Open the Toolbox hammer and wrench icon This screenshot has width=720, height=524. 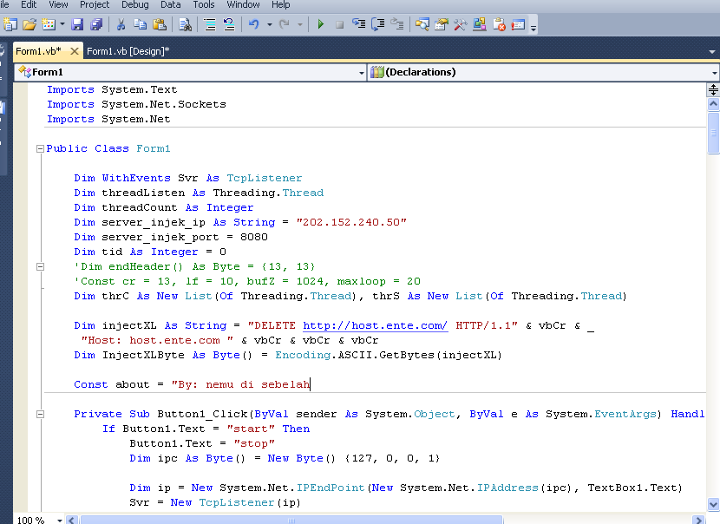pyautogui.click(x=460, y=24)
